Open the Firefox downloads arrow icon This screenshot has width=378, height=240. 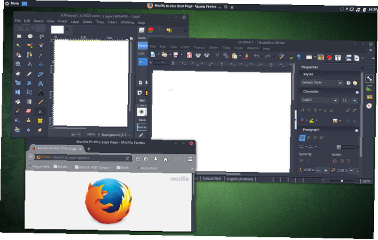pyautogui.click(x=155, y=159)
